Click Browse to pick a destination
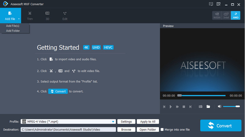245x137 pixels. [126, 130]
